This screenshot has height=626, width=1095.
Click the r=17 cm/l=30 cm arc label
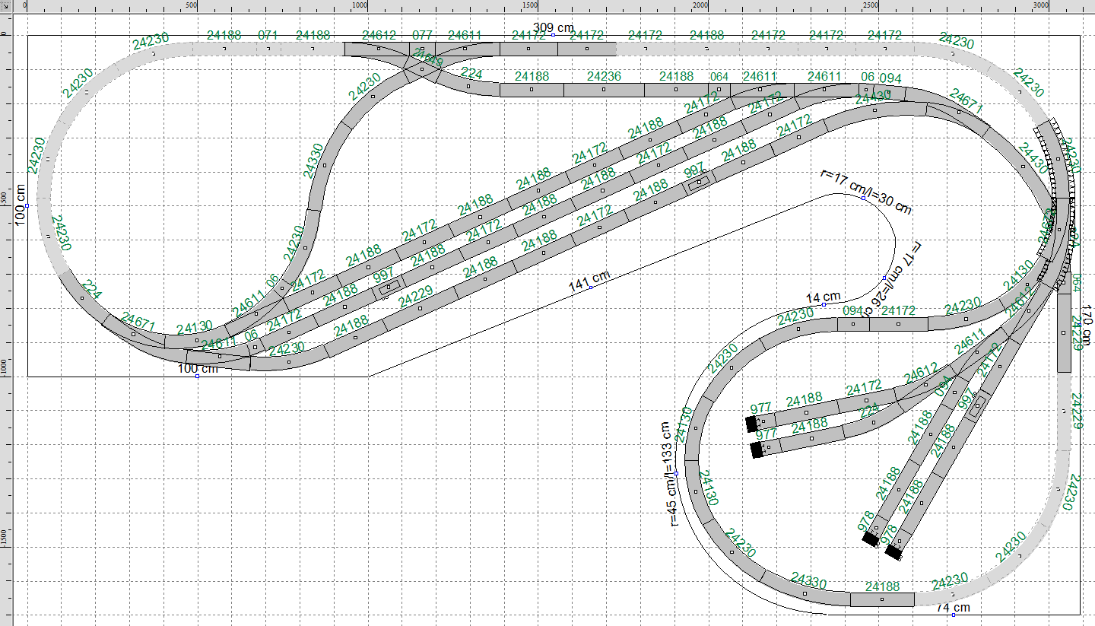pyautogui.click(x=866, y=191)
